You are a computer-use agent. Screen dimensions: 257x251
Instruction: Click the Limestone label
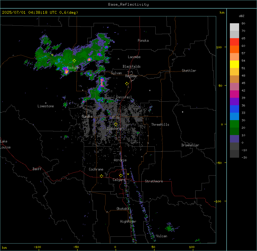point(46,106)
